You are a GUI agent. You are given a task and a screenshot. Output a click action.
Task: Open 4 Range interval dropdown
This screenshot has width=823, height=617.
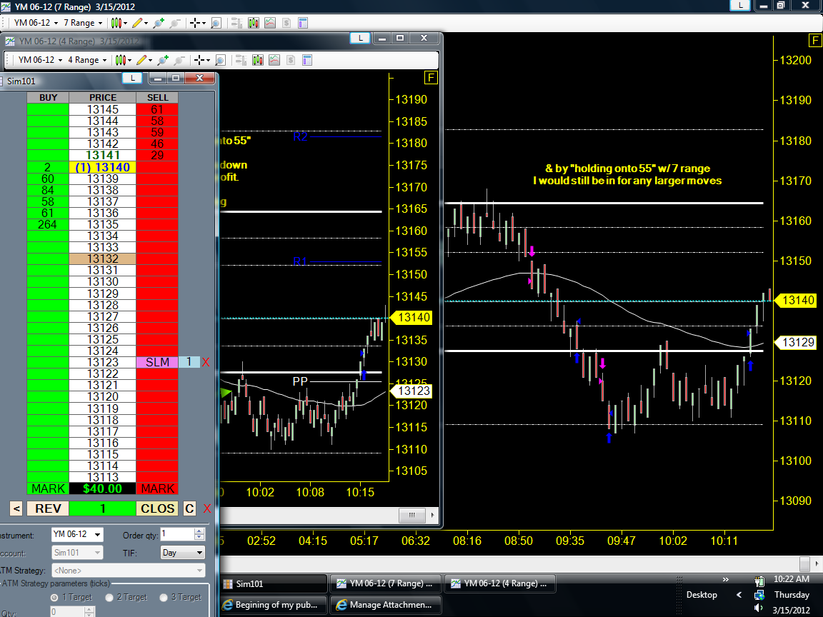click(x=87, y=60)
